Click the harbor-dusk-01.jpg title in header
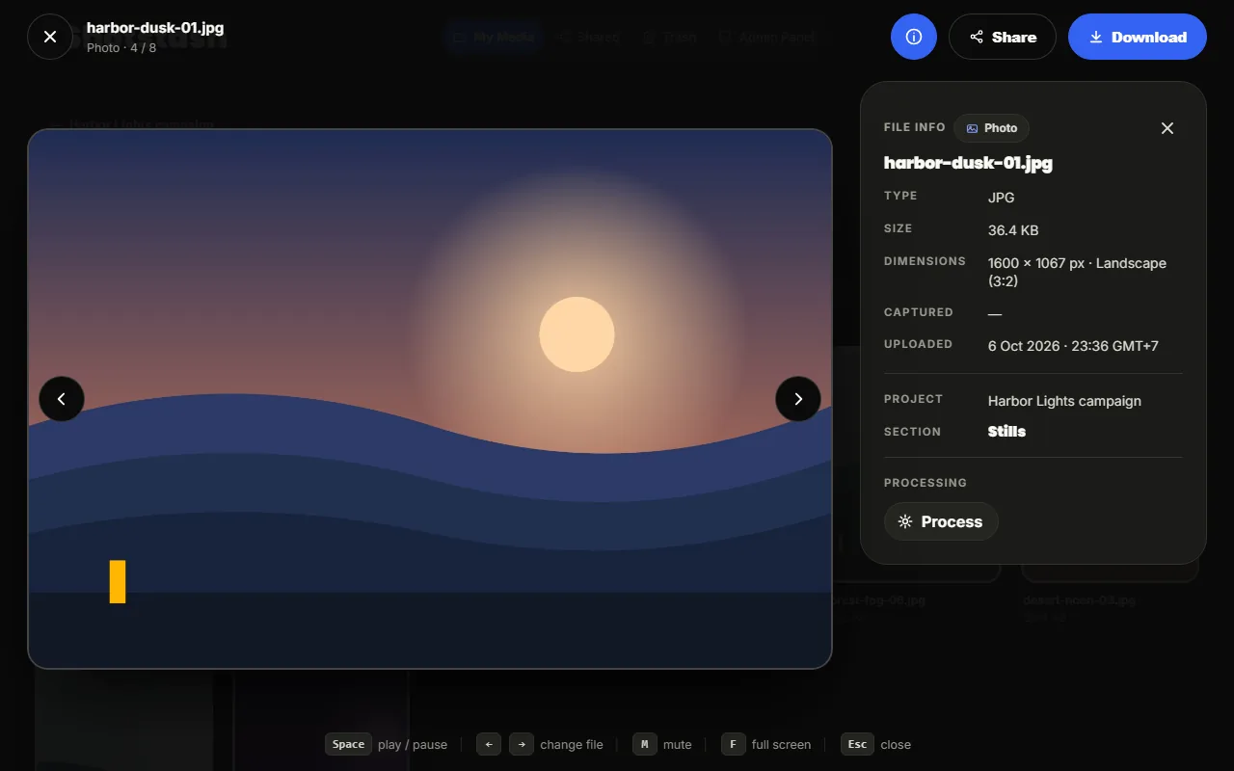This screenshot has height=771, width=1234. [x=155, y=27]
